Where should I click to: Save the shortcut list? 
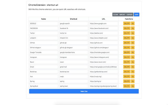coord(136,15)
